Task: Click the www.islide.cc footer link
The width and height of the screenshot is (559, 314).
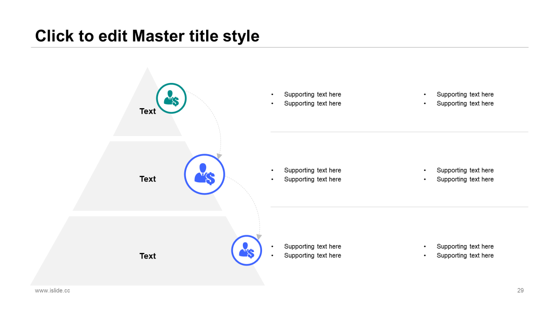Action: click(52, 290)
